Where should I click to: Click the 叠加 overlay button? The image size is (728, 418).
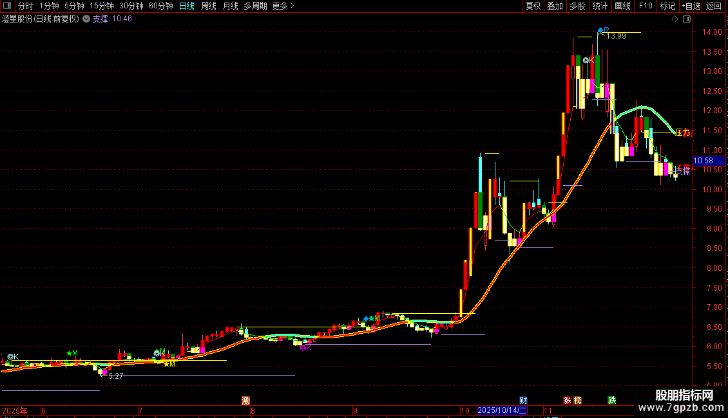pos(555,6)
